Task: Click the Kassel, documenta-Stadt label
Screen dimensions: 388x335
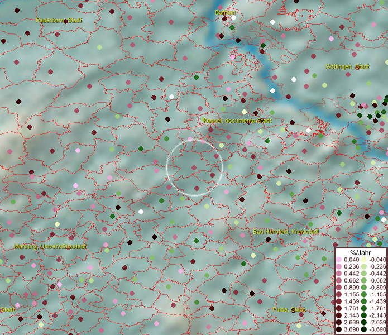Action: point(237,121)
